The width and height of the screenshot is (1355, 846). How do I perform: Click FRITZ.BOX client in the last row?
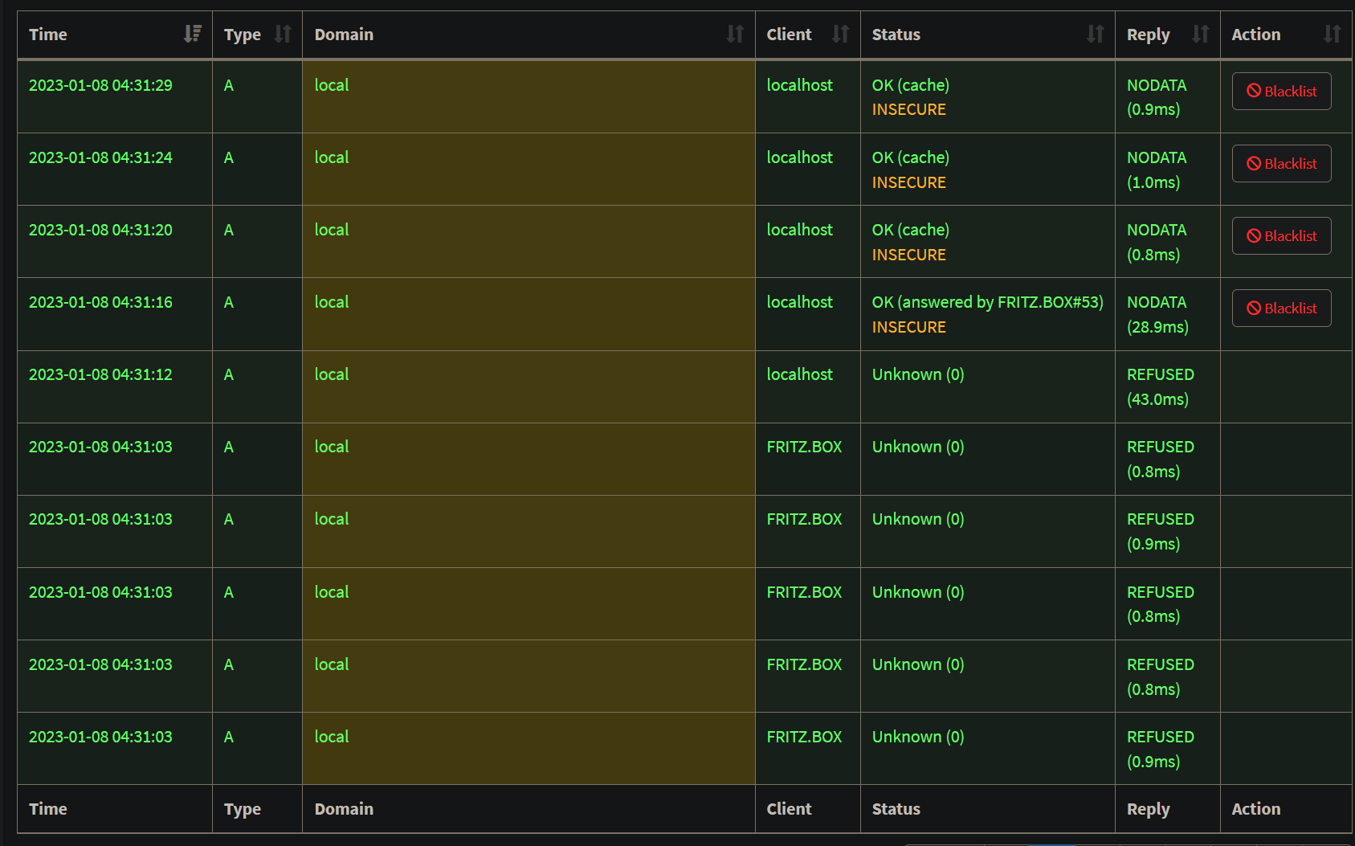click(804, 737)
